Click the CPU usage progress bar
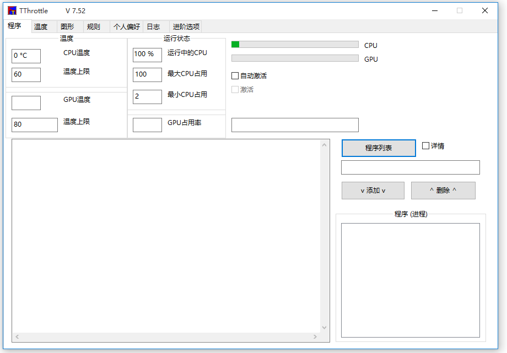The image size is (507, 353). (x=295, y=44)
